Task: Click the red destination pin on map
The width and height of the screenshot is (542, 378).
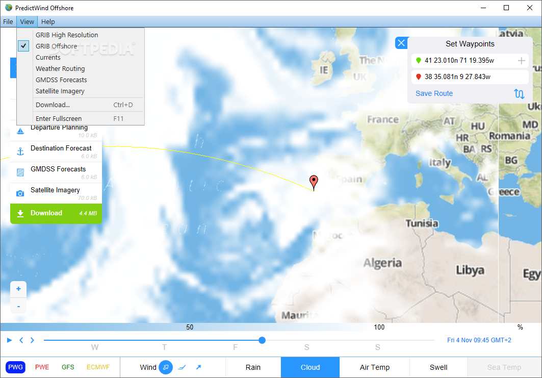Action: [x=314, y=182]
